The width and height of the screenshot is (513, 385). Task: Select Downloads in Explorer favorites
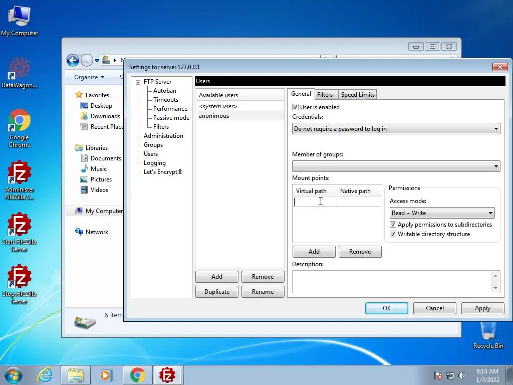100,116
